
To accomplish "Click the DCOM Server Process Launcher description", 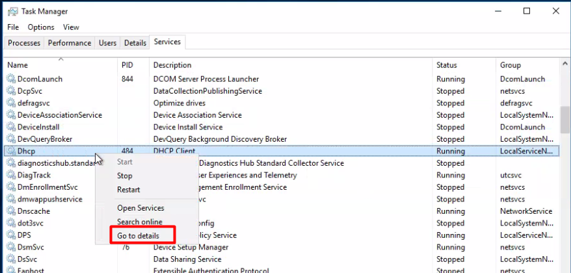I will [206, 79].
